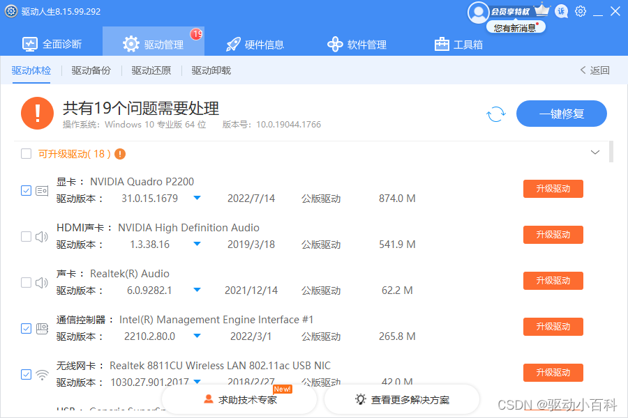Click the vertical scrollbar thumb

pos(611,152)
